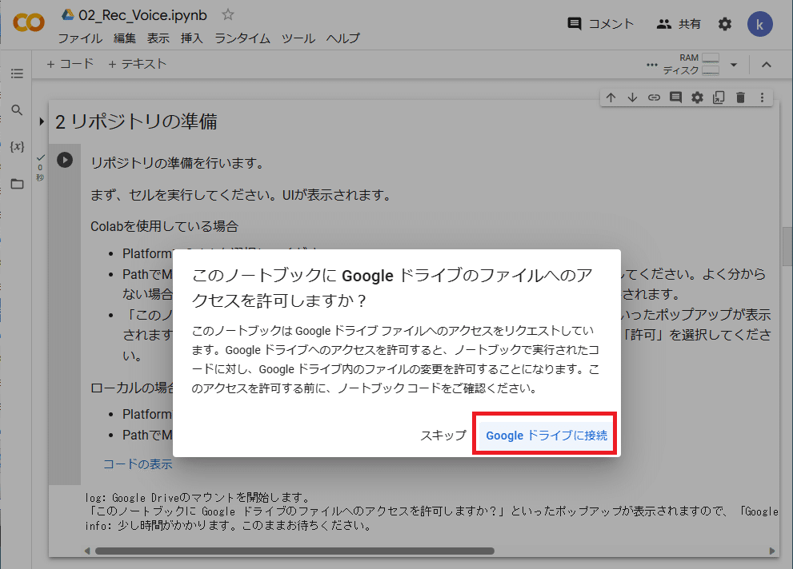Open the コメント (comments) panel
The image size is (793, 569).
tap(601, 24)
